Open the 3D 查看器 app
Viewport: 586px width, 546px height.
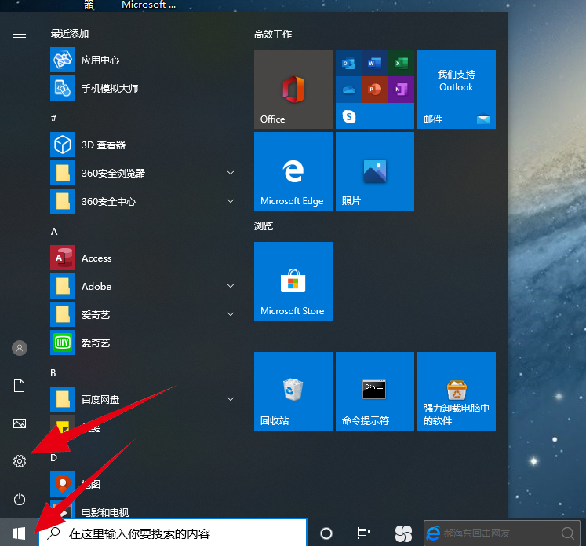point(144,145)
